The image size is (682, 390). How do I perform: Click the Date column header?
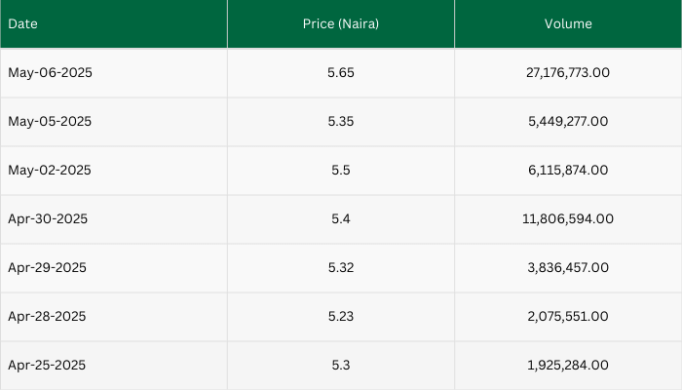pyautogui.click(x=22, y=23)
